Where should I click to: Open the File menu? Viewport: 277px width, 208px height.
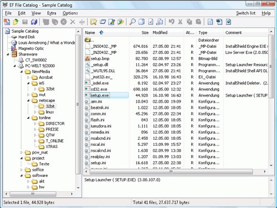click(x=8, y=13)
